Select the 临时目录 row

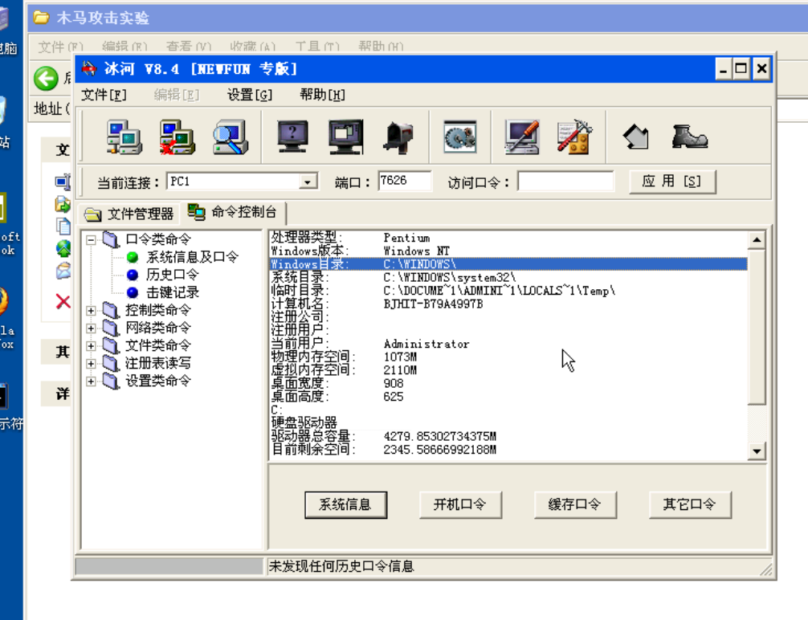[x=508, y=291]
